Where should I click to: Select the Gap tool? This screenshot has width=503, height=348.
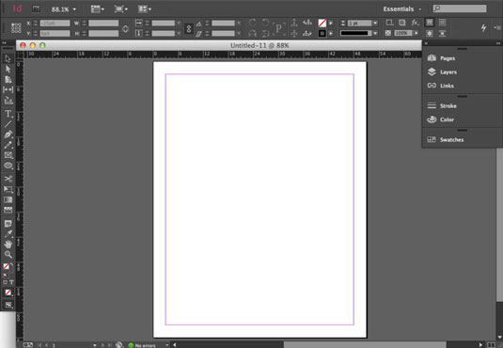tap(8, 90)
